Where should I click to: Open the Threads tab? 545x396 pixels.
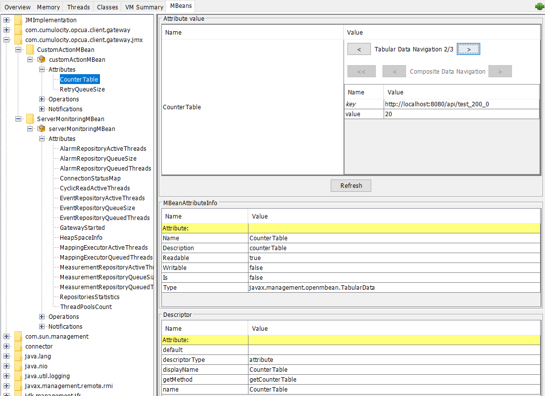[78, 6]
